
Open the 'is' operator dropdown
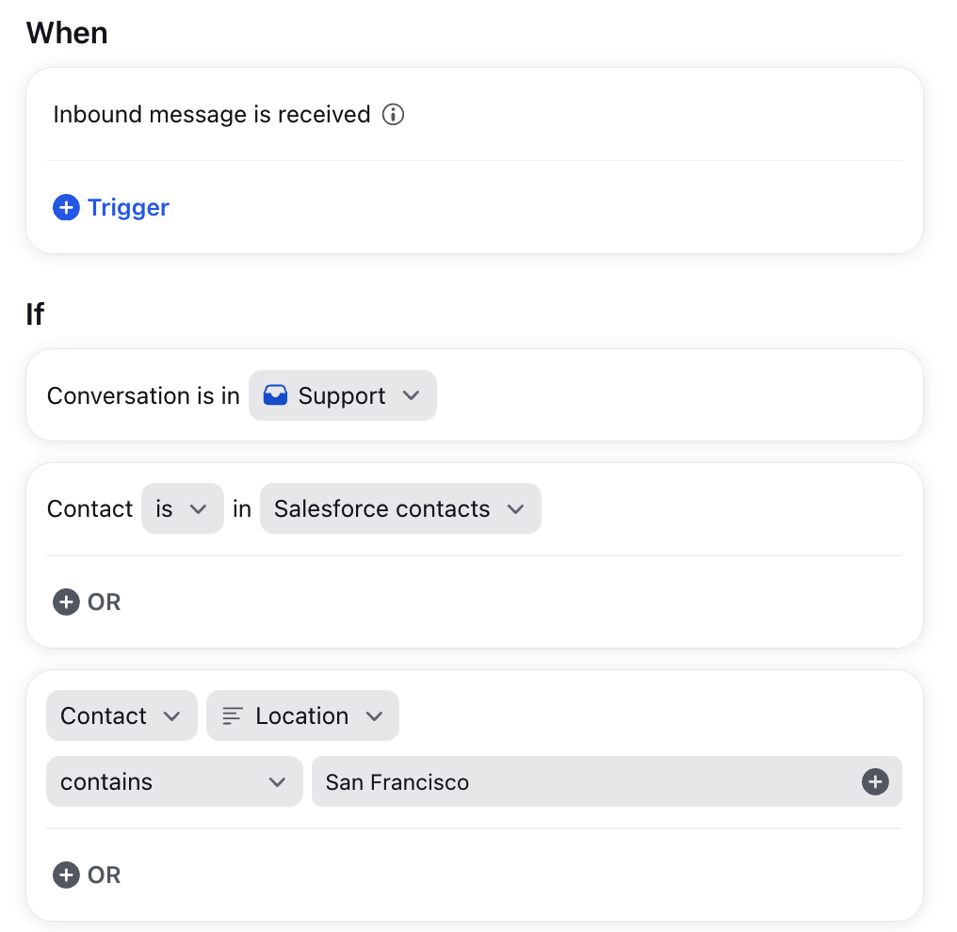click(x=183, y=508)
